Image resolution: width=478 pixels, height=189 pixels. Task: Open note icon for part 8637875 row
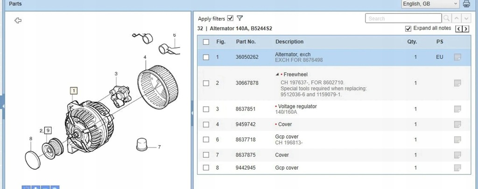tap(457, 155)
